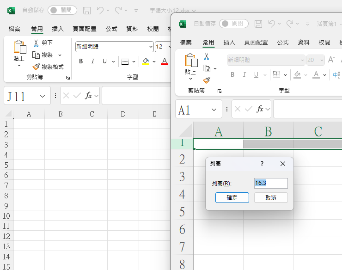Screen dimensions: 342x270
Task: Click the 複製格式 format painter brush
Action: (x=37, y=67)
